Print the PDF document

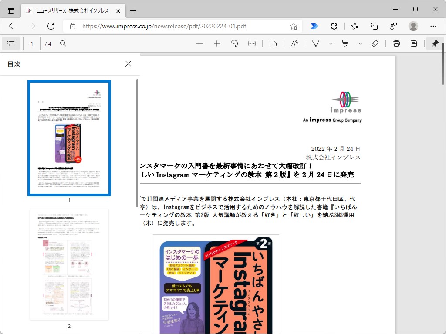coord(396,43)
